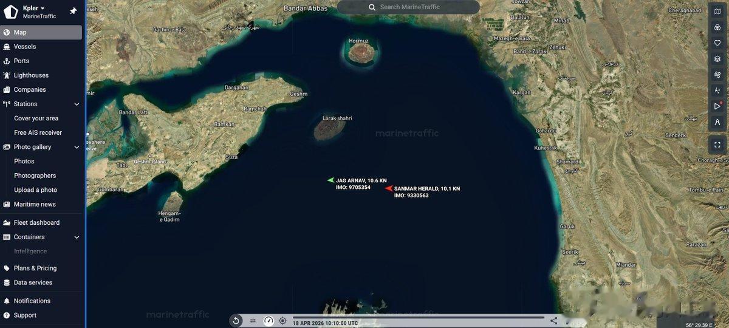Click Upload a photo link
The height and width of the screenshot is (328, 729).
click(x=36, y=190)
